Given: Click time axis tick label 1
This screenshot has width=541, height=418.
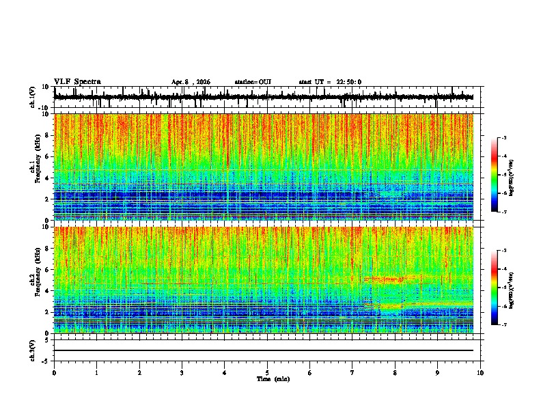Looking at the screenshot, I should 96,373.
